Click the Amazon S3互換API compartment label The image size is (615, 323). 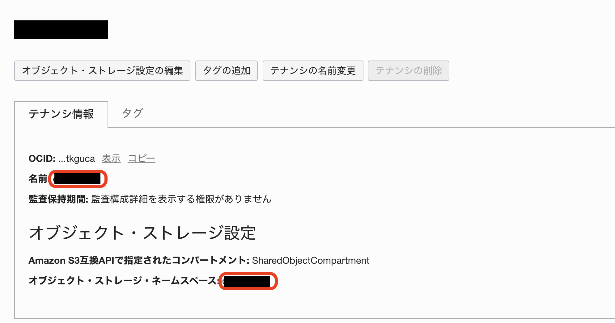pyautogui.click(x=138, y=261)
